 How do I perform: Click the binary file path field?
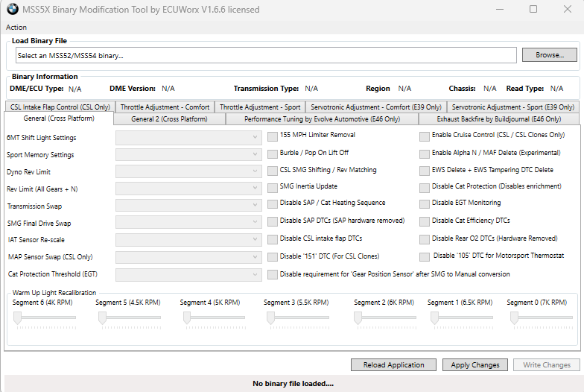[x=265, y=55]
